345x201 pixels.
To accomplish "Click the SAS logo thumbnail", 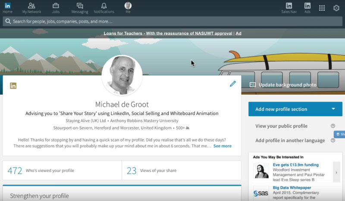I will coord(261,193).
